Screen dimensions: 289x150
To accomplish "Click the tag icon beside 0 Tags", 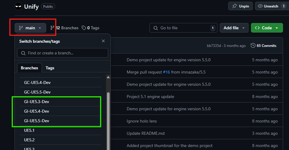I will point(84,28).
